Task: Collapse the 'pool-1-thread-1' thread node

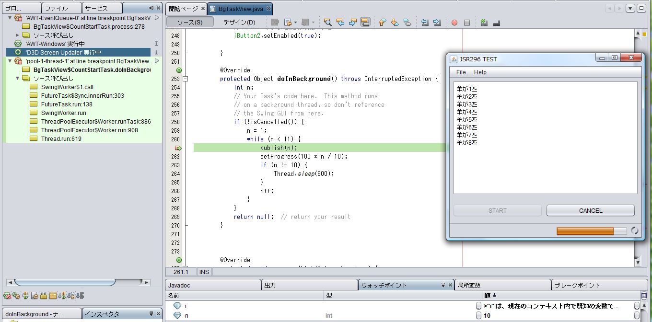Action: click(11, 61)
